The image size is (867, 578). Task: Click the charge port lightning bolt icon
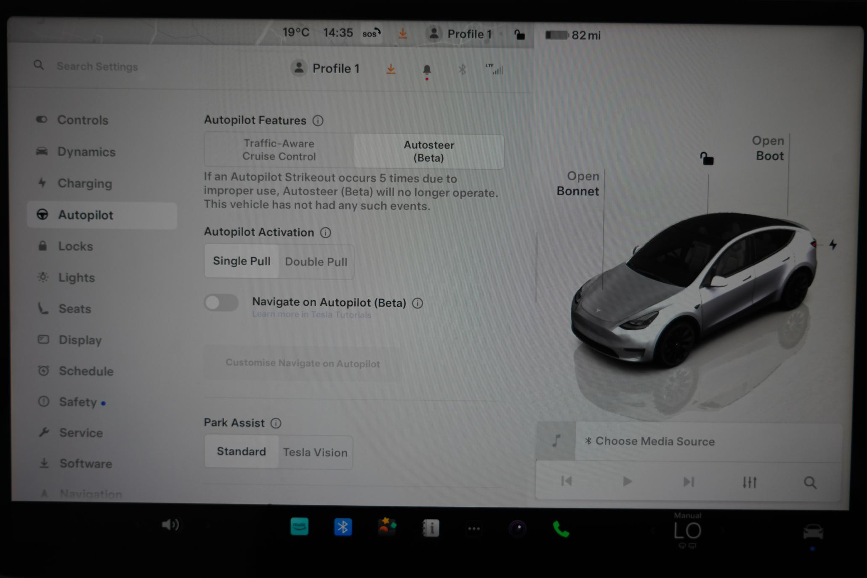(833, 245)
